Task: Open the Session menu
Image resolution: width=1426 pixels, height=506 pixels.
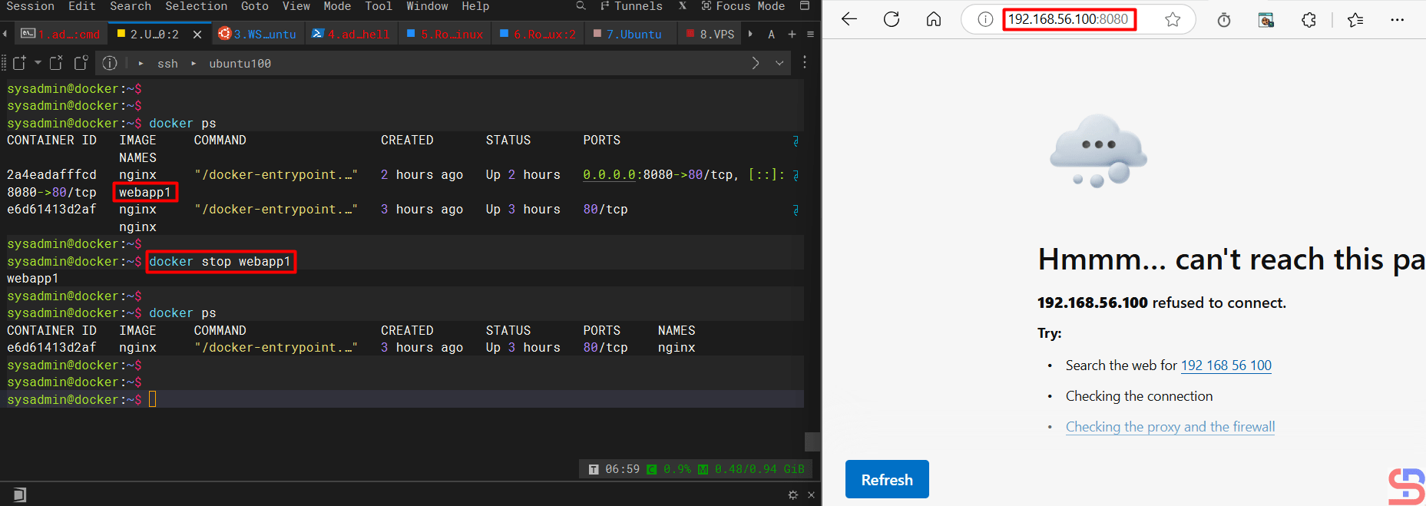Action: [30, 6]
